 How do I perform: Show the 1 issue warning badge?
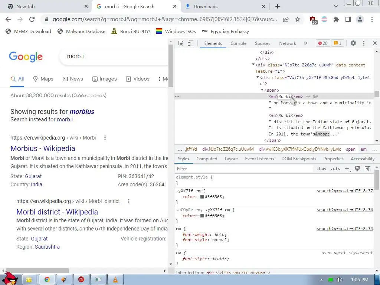337,43
